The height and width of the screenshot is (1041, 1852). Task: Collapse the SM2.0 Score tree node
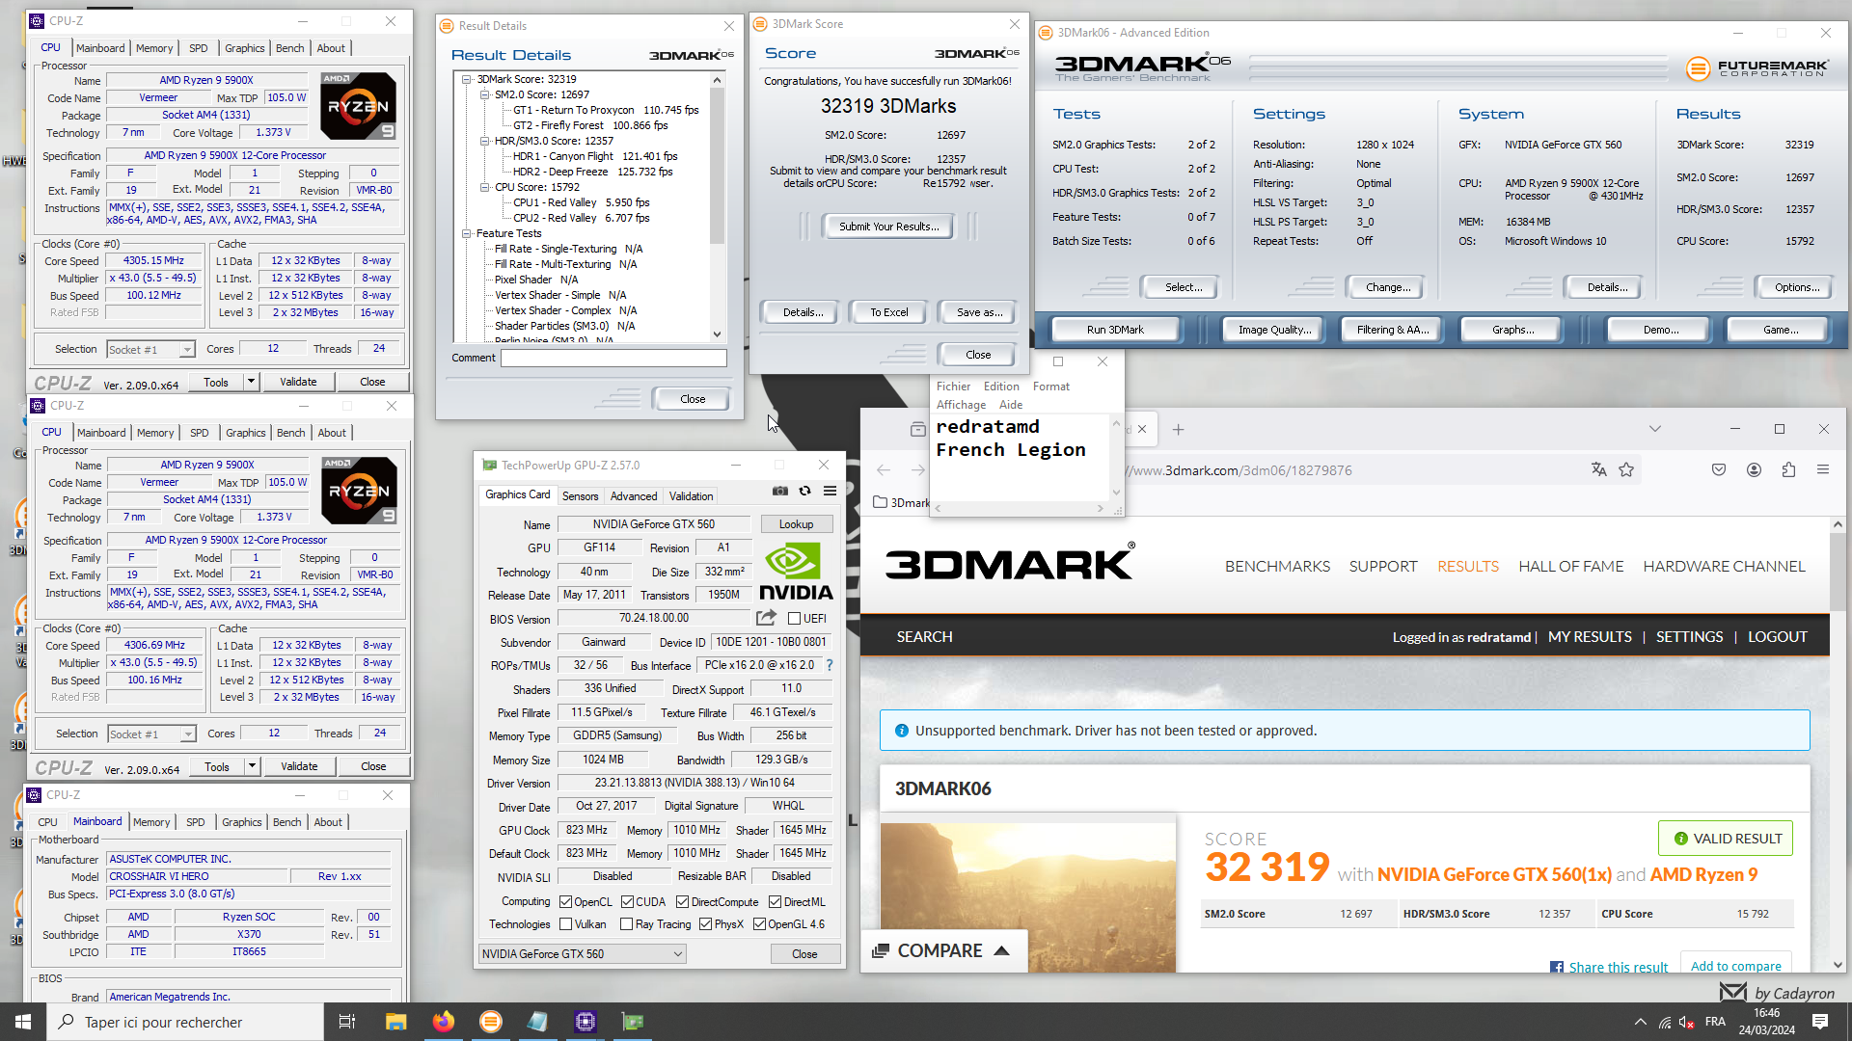485,94
